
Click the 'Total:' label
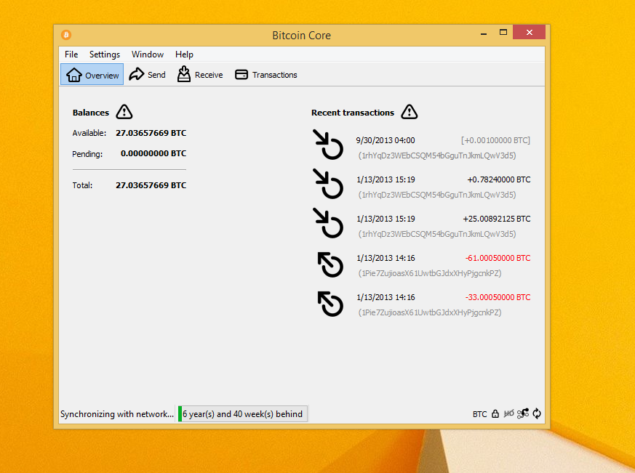[x=82, y=185]
